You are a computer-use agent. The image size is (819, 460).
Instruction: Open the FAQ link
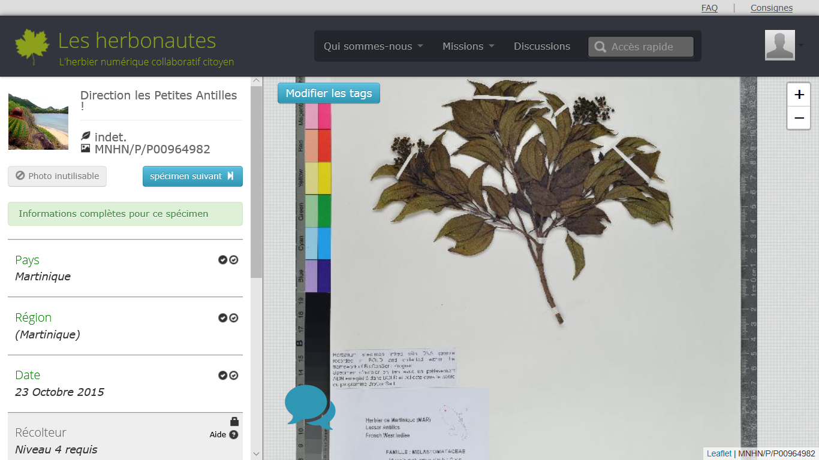pos(709,8)
